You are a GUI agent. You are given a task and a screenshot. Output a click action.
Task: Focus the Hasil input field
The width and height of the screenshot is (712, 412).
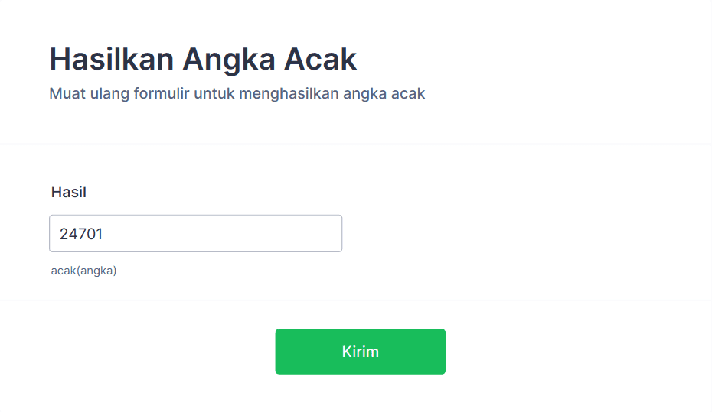click(195, 233)
